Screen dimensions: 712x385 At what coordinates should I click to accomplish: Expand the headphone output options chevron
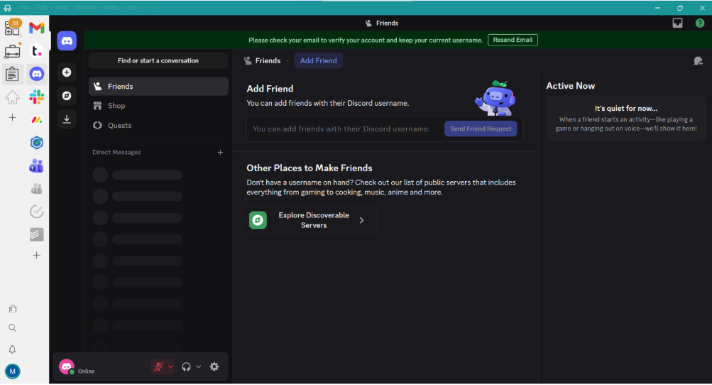tap(199, 367)
